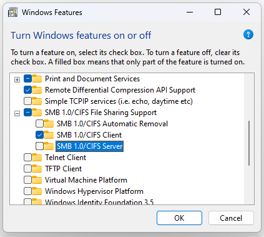Select SMB 1.0/CIFS File Sharing Support label

pyautogui.click(x=100, y=113)
